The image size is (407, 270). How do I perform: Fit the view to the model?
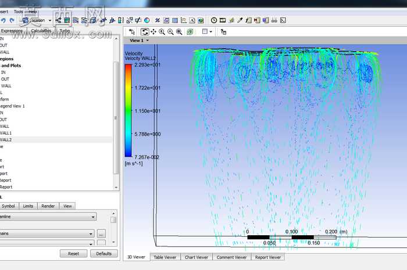click(179, 32)
